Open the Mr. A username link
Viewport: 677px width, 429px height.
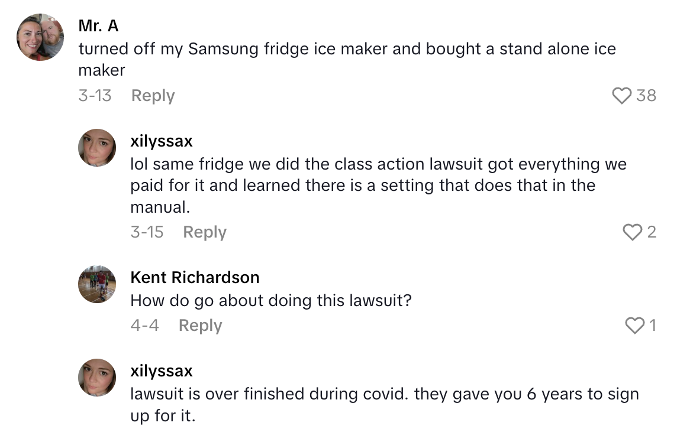click(98, 27)
